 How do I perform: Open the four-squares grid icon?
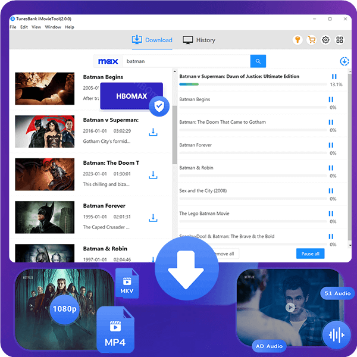340,40
